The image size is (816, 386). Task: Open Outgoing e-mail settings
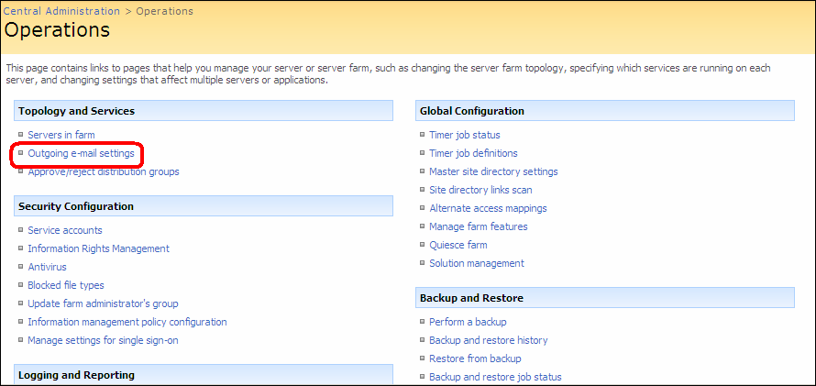(x=82, y=153)
